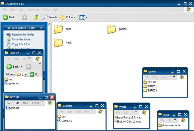This screenshot has height=131, width=194.
Task: Expand the toolbar overflow chevron in GGPE02 window
Action: click(40, 64)
